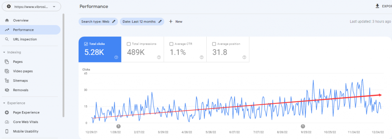The height and width of the screenshot is (139, 392).
Task: Click the Performance page heading
Action: coord(94,6)
